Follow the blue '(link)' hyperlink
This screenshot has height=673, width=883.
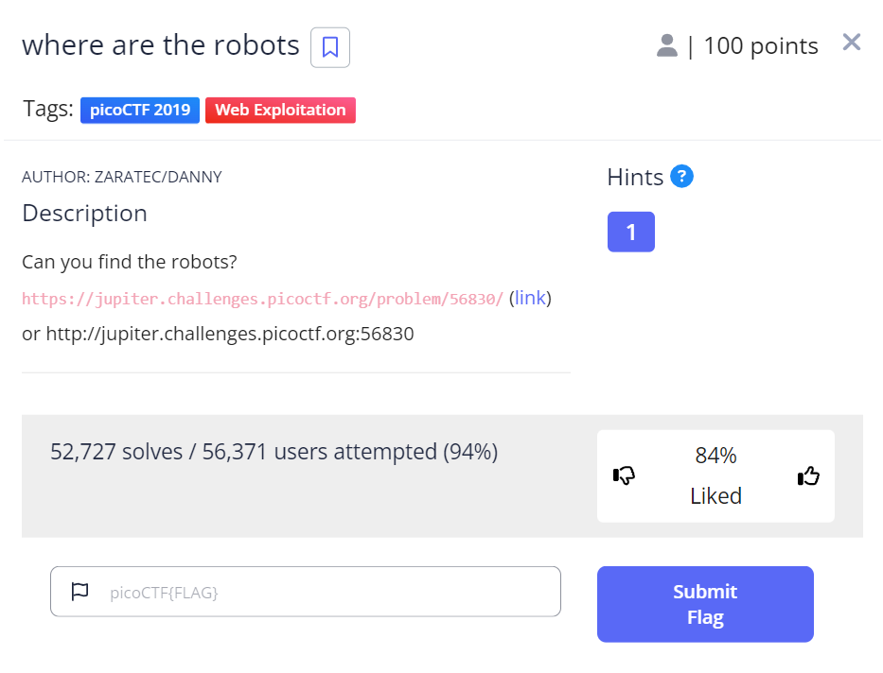[x=530, y=298]
